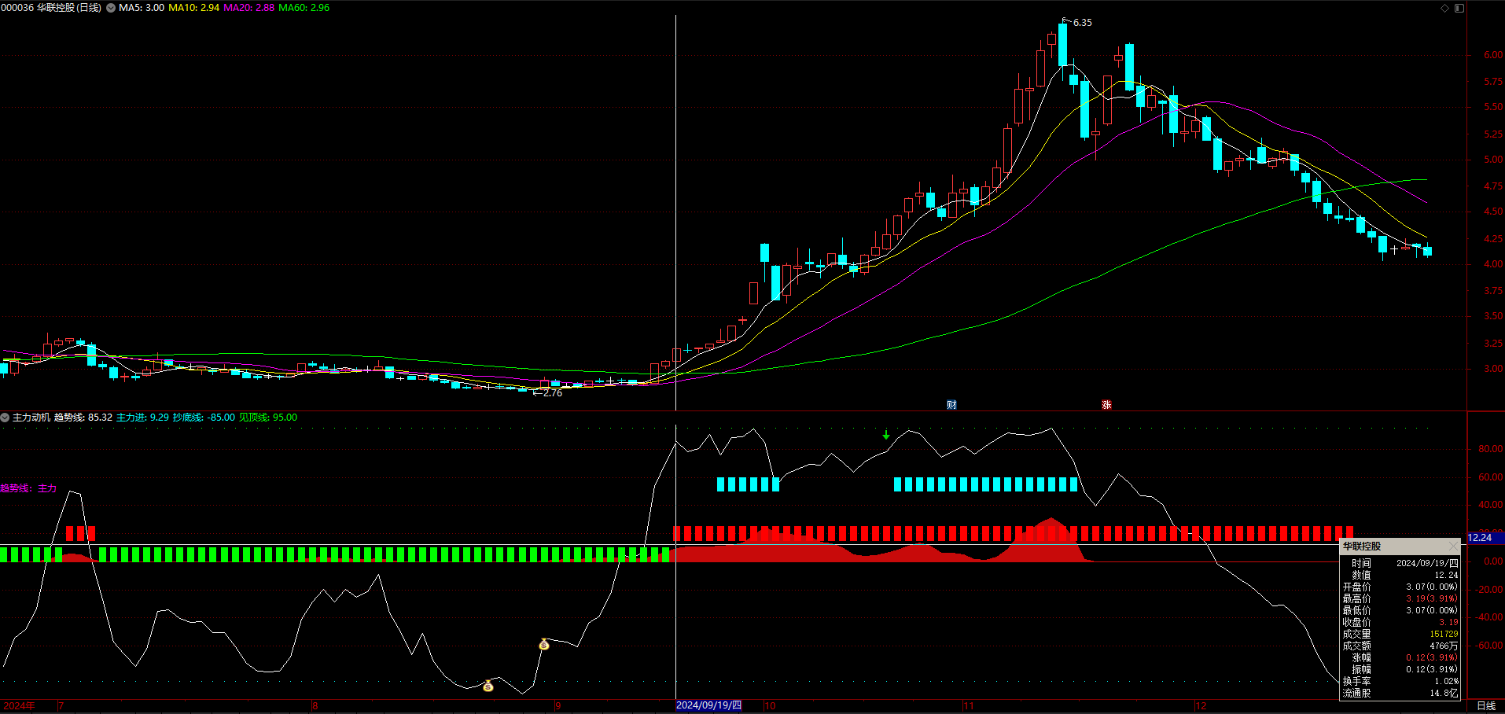Click the 数值 12.24 row in popup
The image size is (1505, 714).
pyautogui.click(x=1400, y=575)
